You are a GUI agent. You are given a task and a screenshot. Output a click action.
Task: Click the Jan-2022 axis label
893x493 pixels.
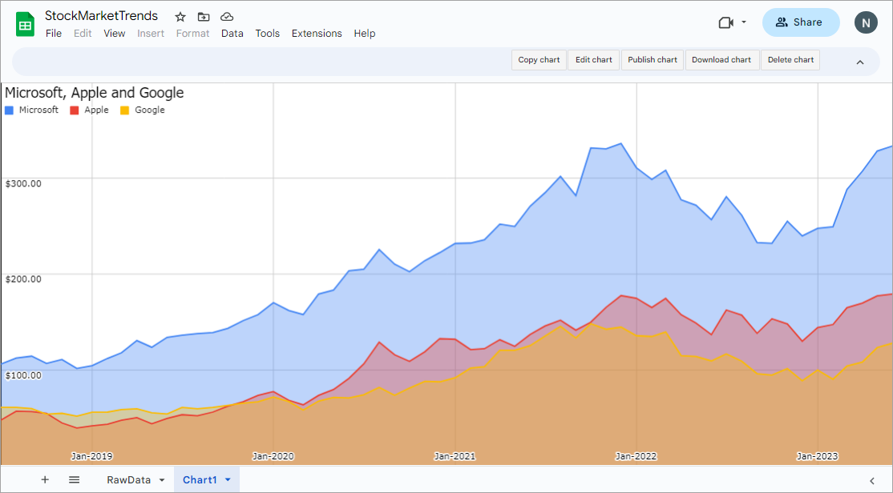point(636,456)
